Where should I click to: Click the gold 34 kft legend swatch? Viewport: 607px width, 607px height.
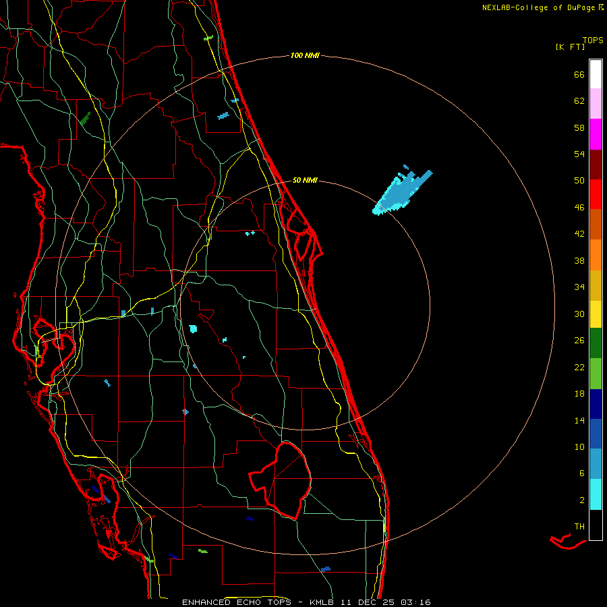pos(596,285)
